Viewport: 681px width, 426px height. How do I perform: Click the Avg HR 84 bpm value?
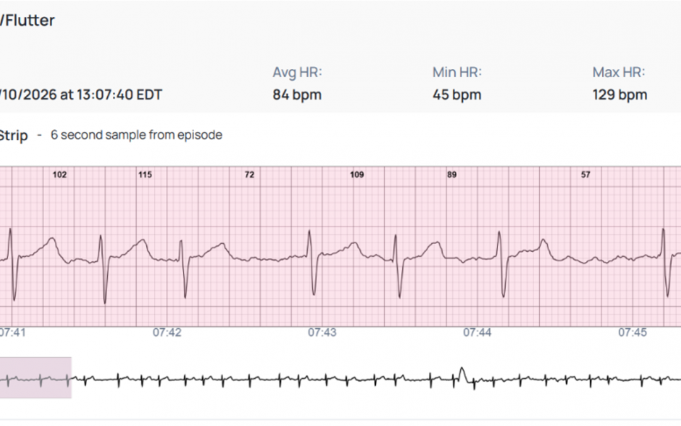click(297, 95)
